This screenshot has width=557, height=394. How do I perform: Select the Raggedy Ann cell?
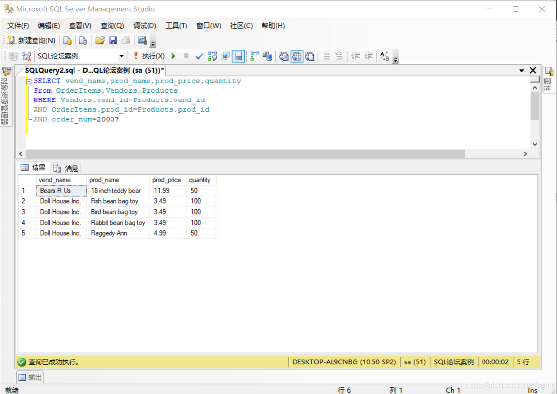(x=118, y=233)
